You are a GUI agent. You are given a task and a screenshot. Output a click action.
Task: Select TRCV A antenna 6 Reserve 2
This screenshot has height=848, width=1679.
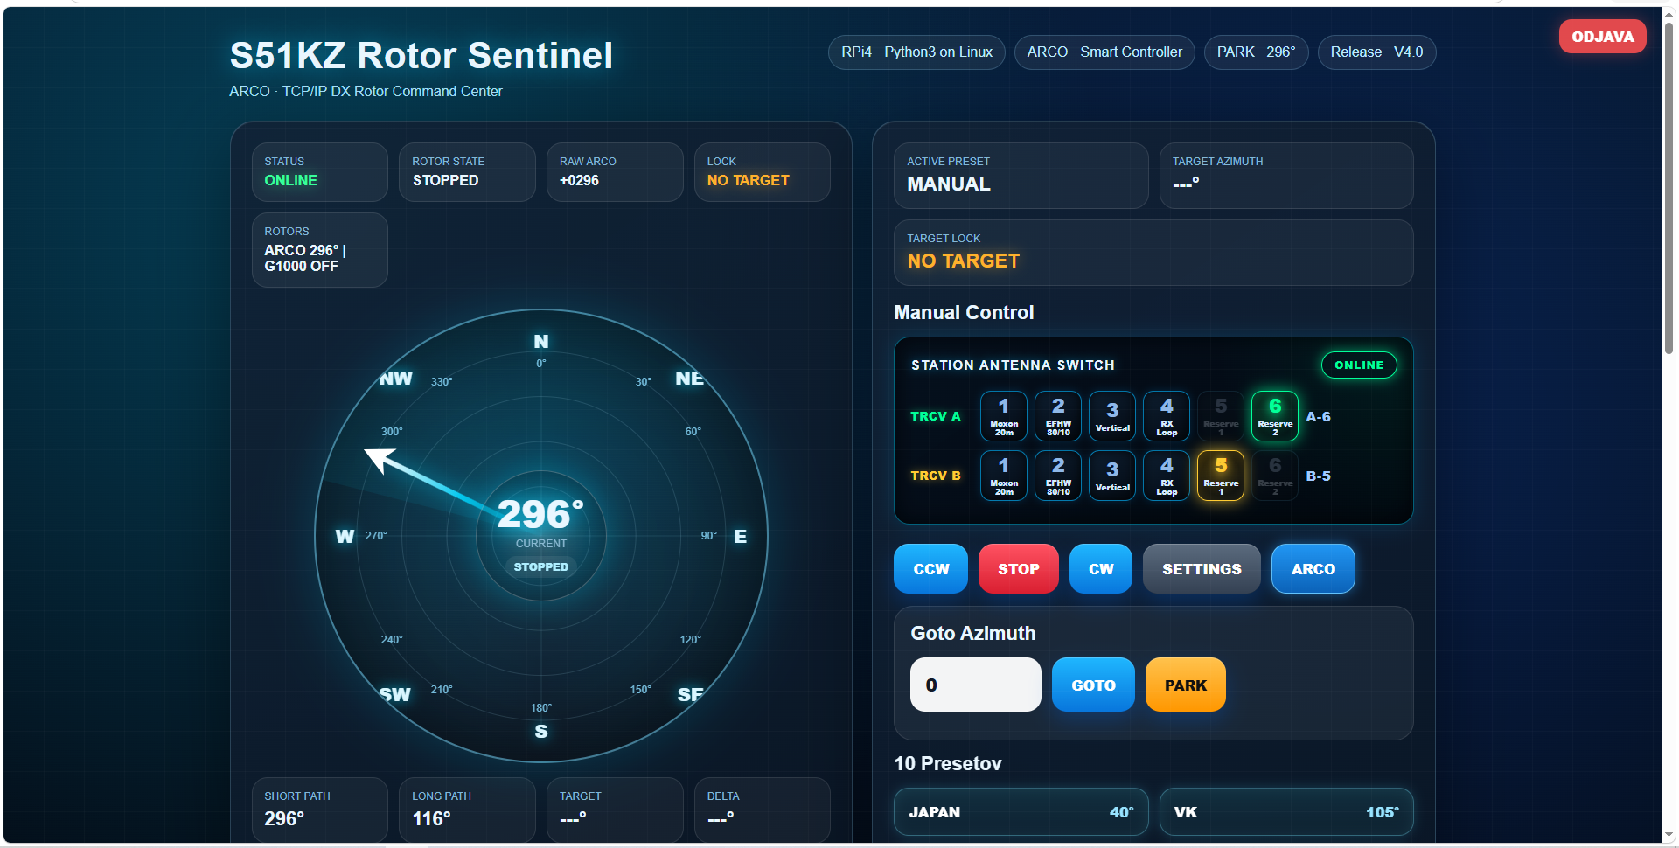[x=1275, y=416]
